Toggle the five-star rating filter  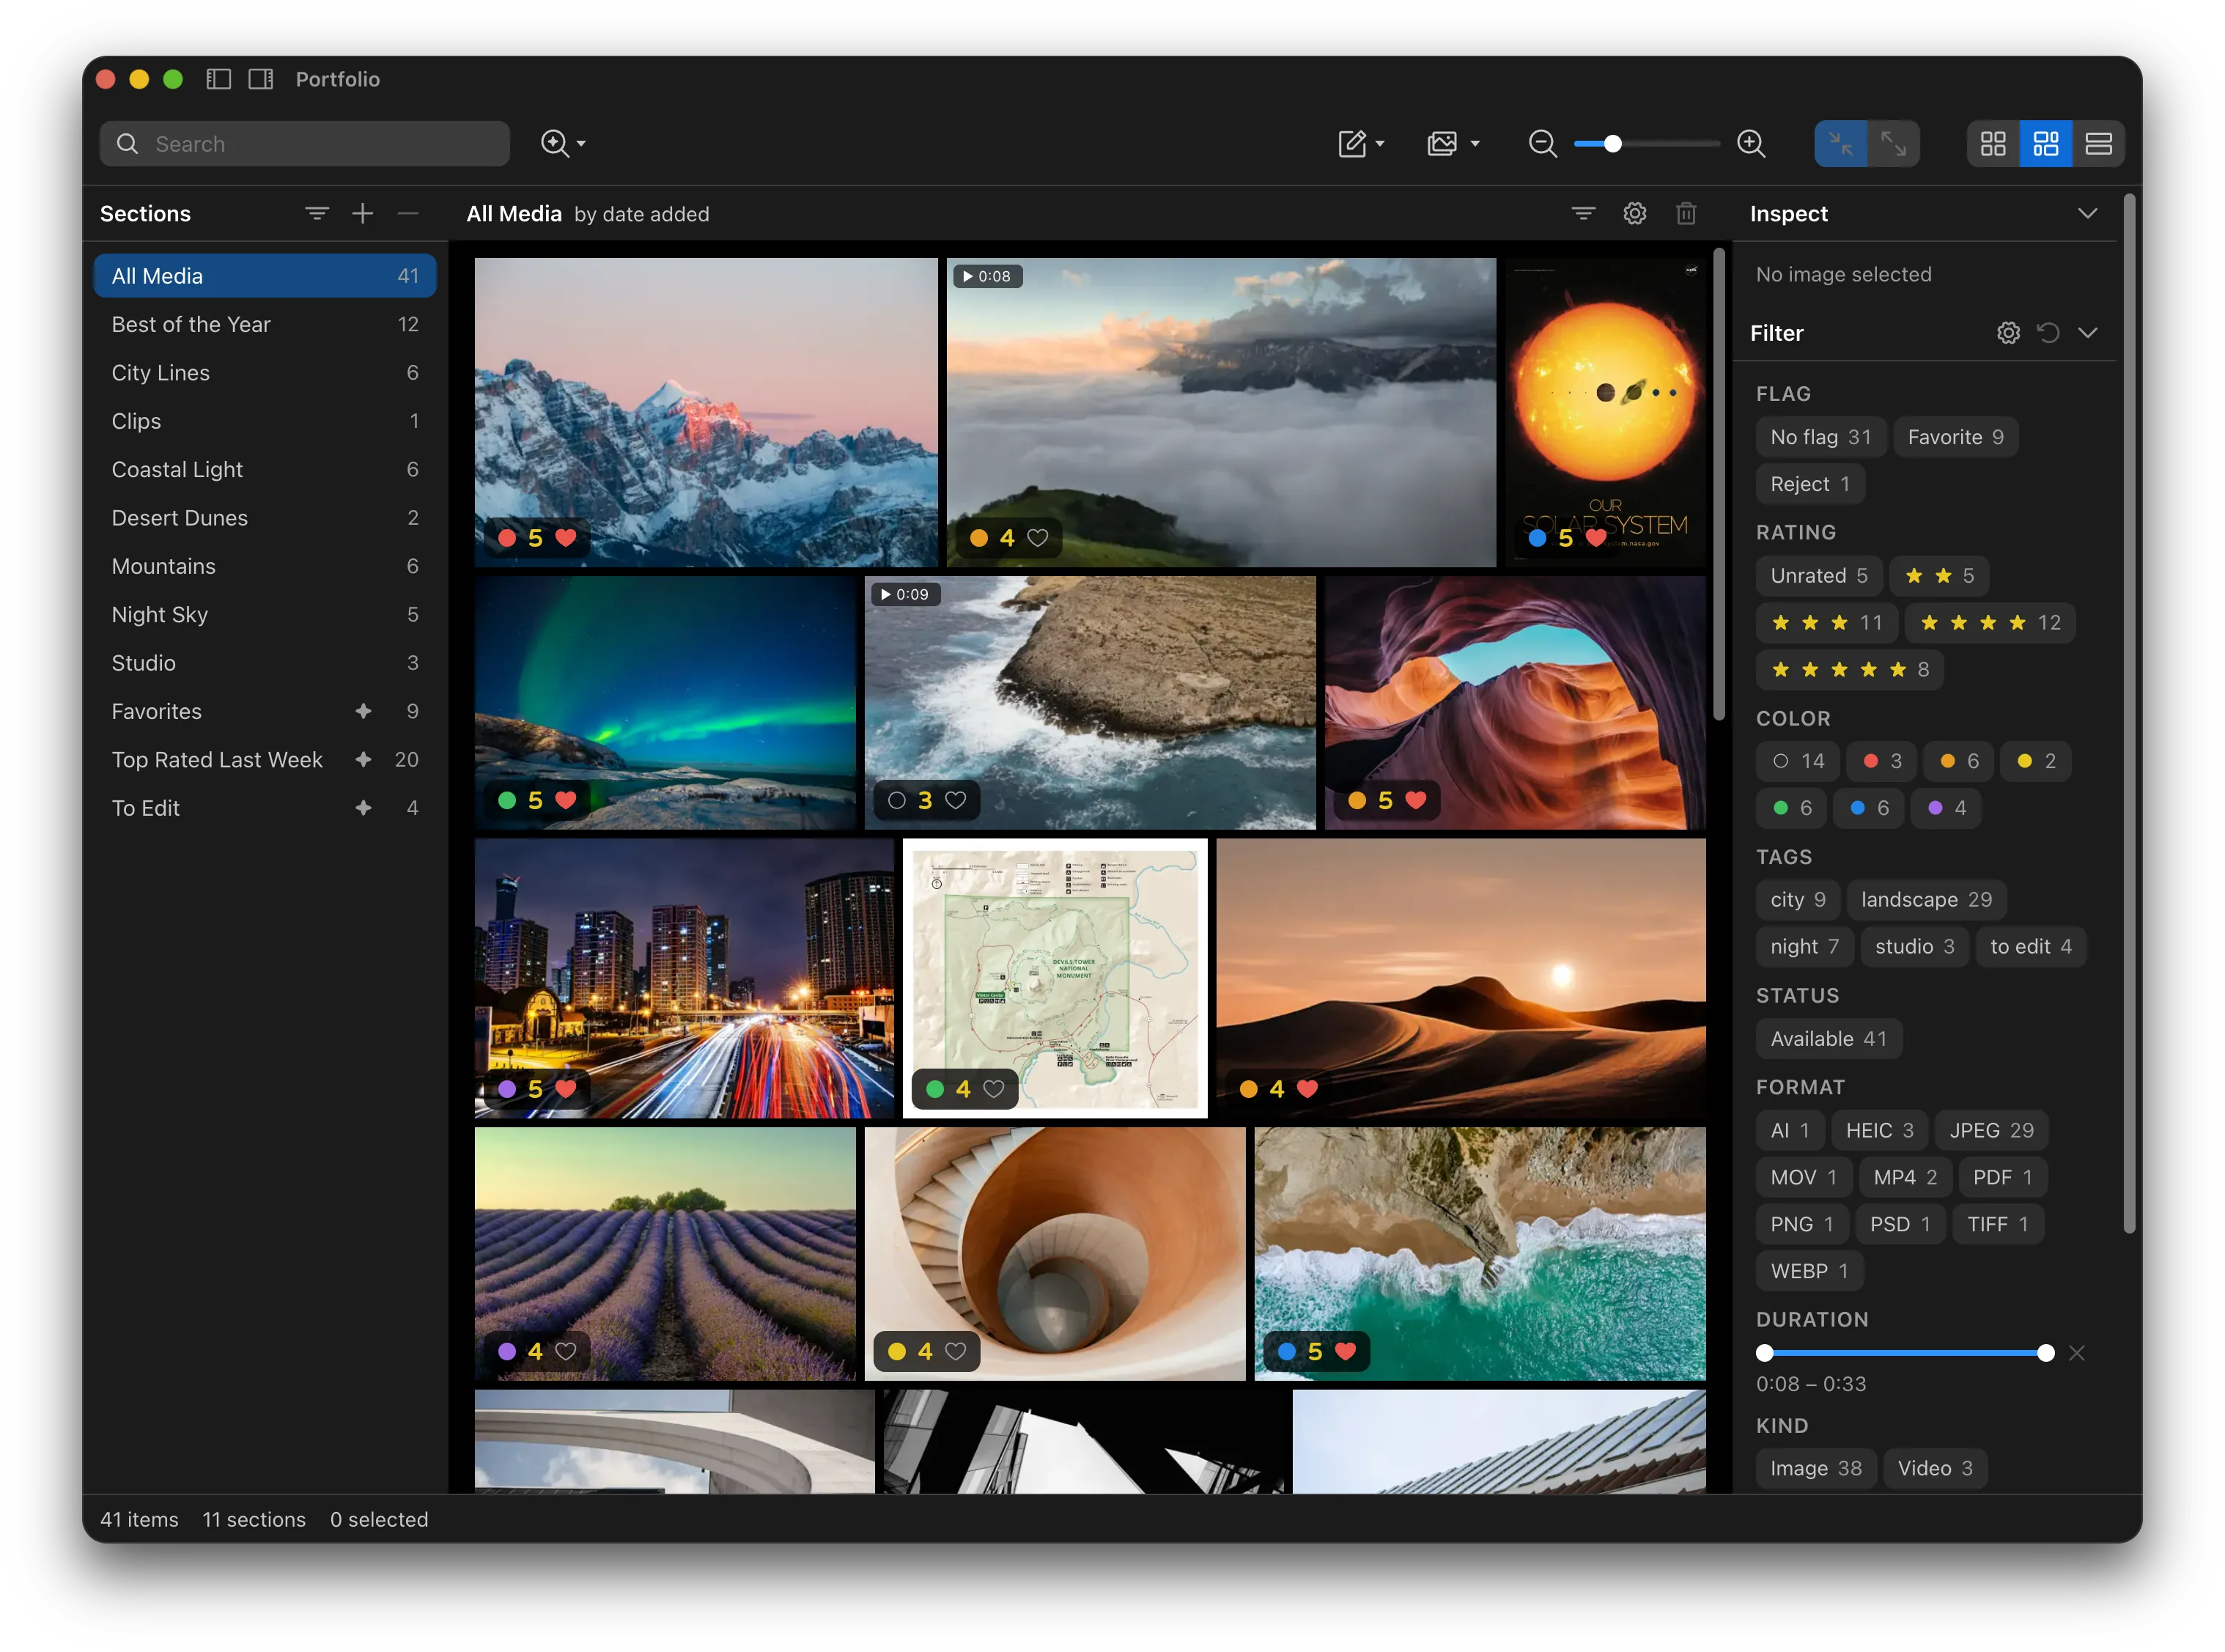(x=1849, y=670)
